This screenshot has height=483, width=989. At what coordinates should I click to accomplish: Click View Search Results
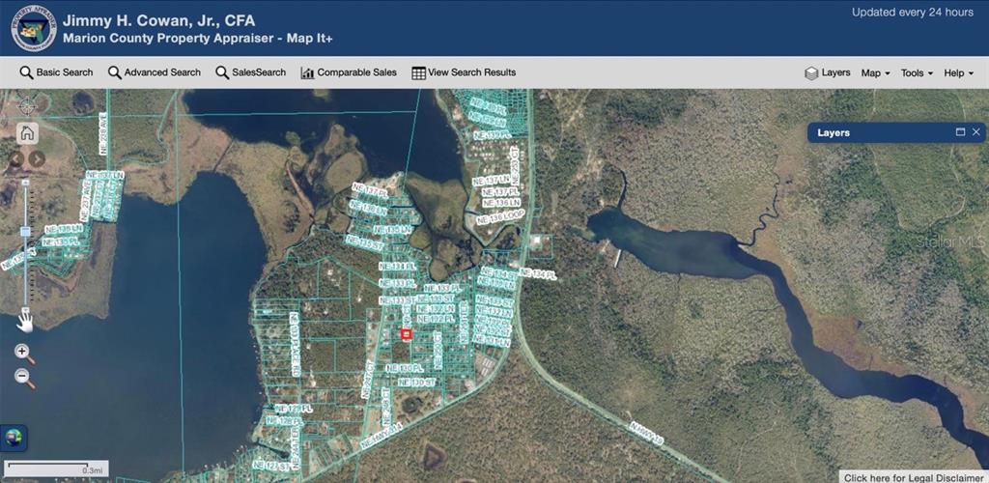[x=464, y=72]
